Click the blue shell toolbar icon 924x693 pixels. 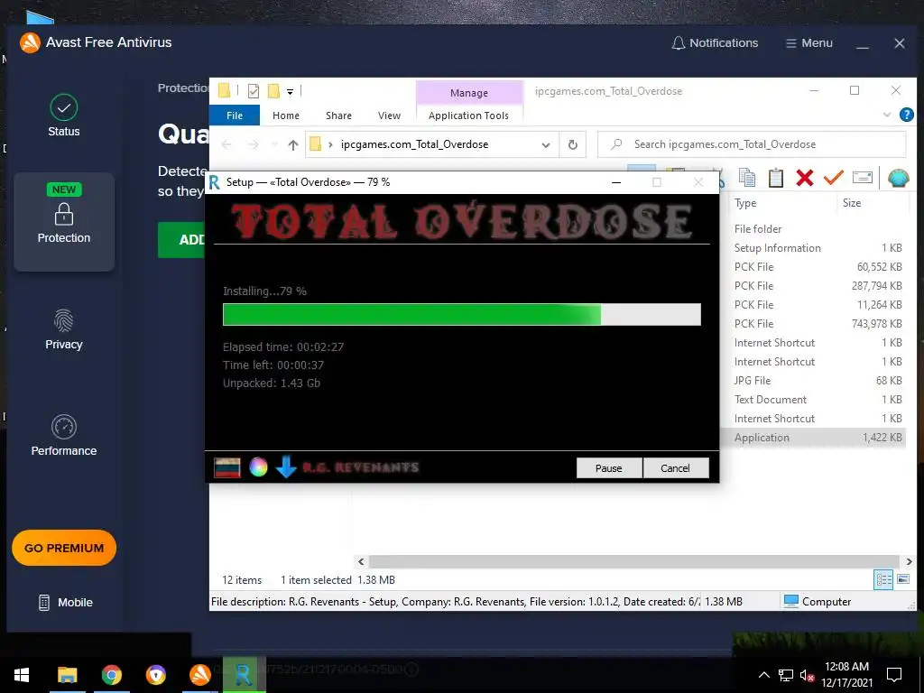[x=898, y=178]
